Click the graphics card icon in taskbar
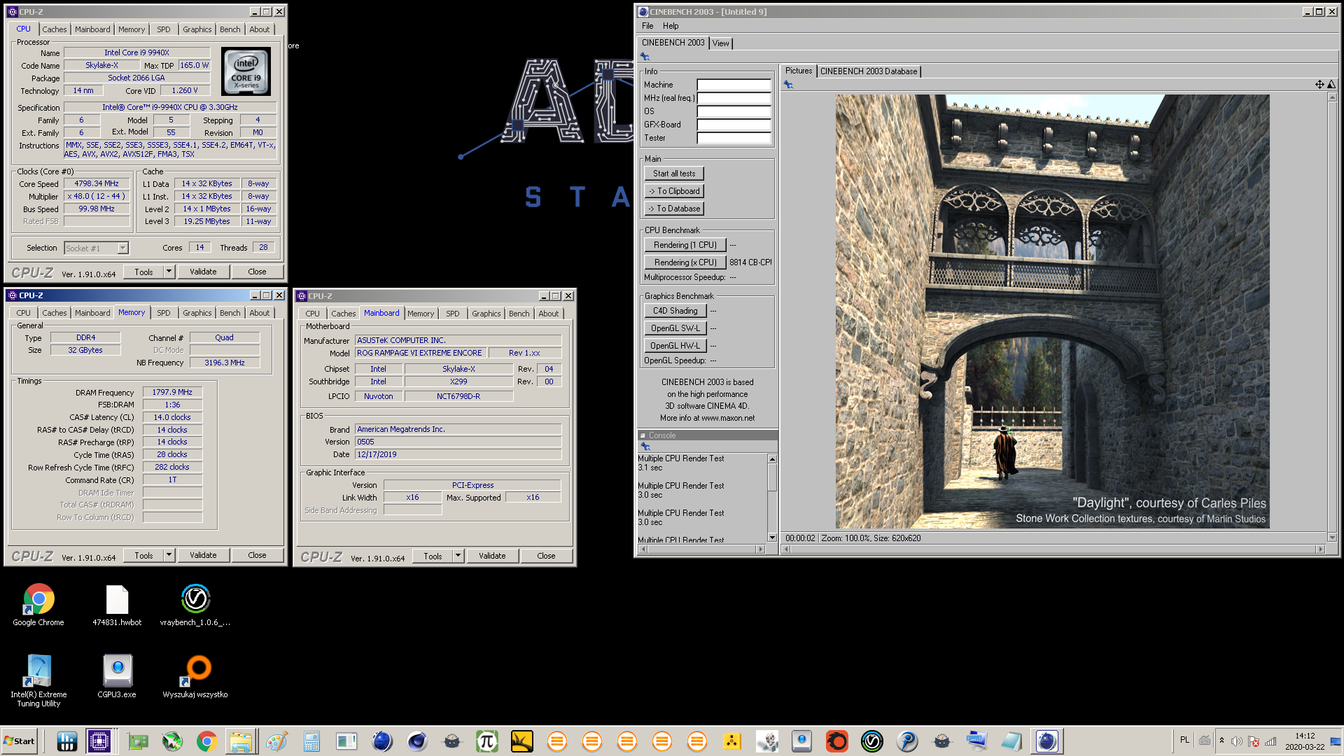Image resolution: width=1344 pixels, height=756 pixels. coord(137,741)
